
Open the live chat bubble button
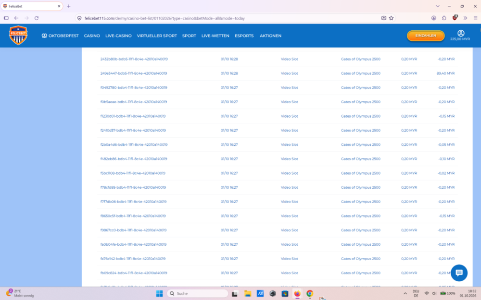click(459, 273)
